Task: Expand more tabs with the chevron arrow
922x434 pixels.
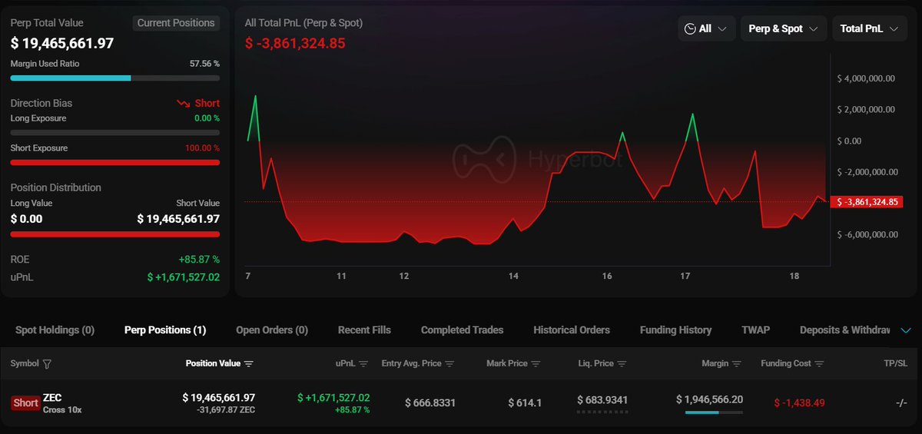Action: point(905,330)
